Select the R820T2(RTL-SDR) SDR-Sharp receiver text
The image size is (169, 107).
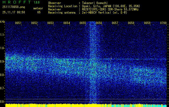[x=110, y=9]
